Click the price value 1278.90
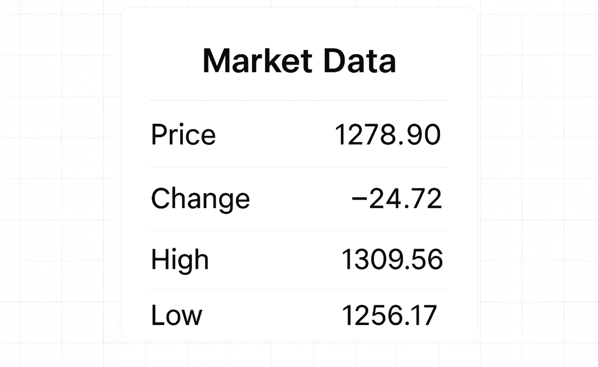598x367 pixels. [387, 134]
